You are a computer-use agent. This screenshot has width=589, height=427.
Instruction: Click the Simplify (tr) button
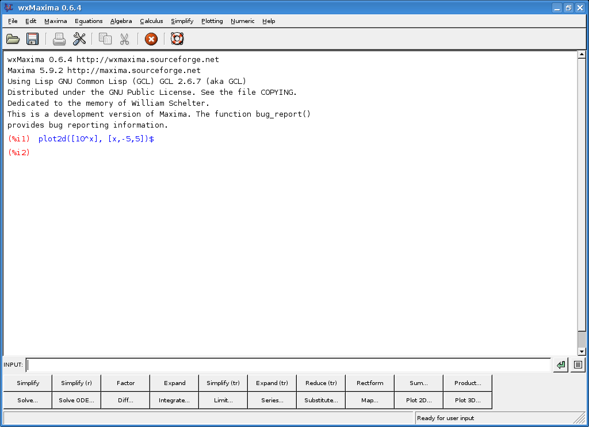pos(223,383)
